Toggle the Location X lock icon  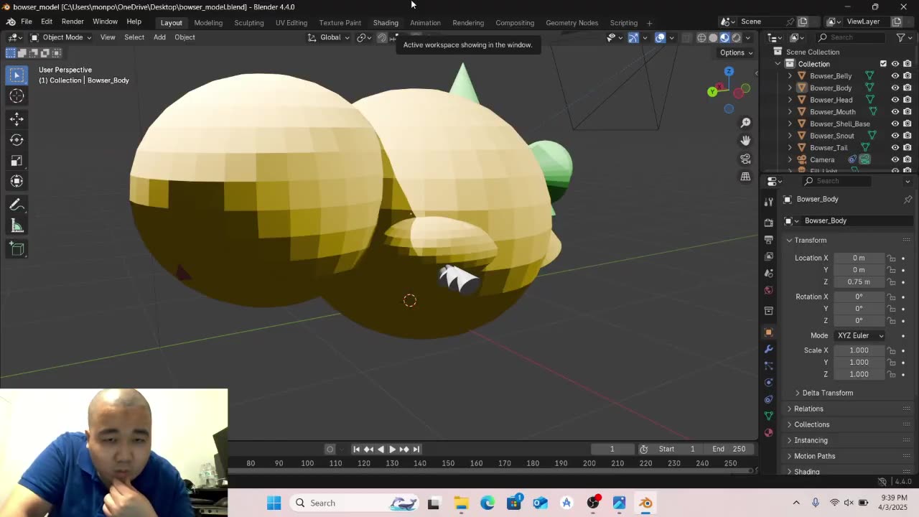click(891, 258)
